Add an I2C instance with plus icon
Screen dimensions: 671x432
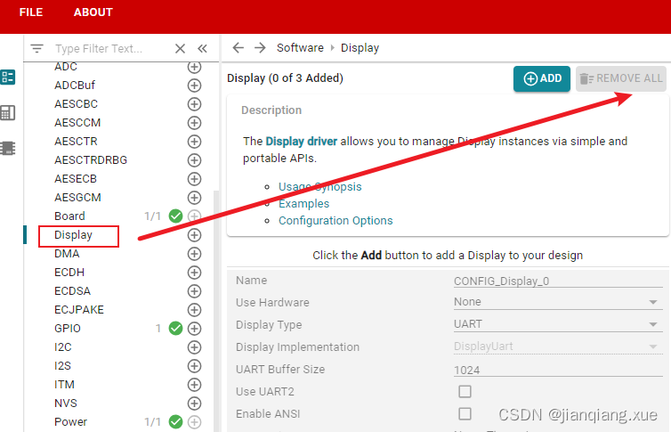pyautogui.click(x=194, y=347)
